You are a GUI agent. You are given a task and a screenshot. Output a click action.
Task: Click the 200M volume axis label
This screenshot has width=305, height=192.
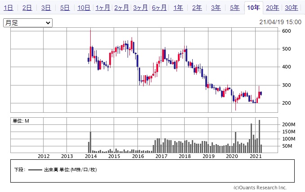click(x=289, y=124)
